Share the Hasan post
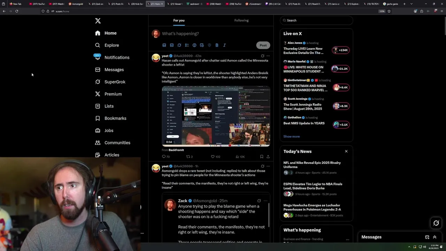Viewport: 446px width, 251px height. 268,157
